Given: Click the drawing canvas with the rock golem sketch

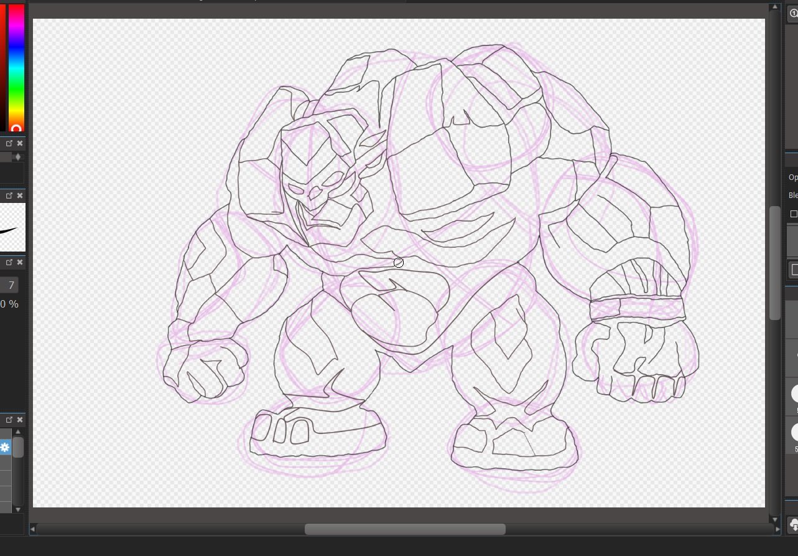Looking at the screenshot, I should pos(399,263).
